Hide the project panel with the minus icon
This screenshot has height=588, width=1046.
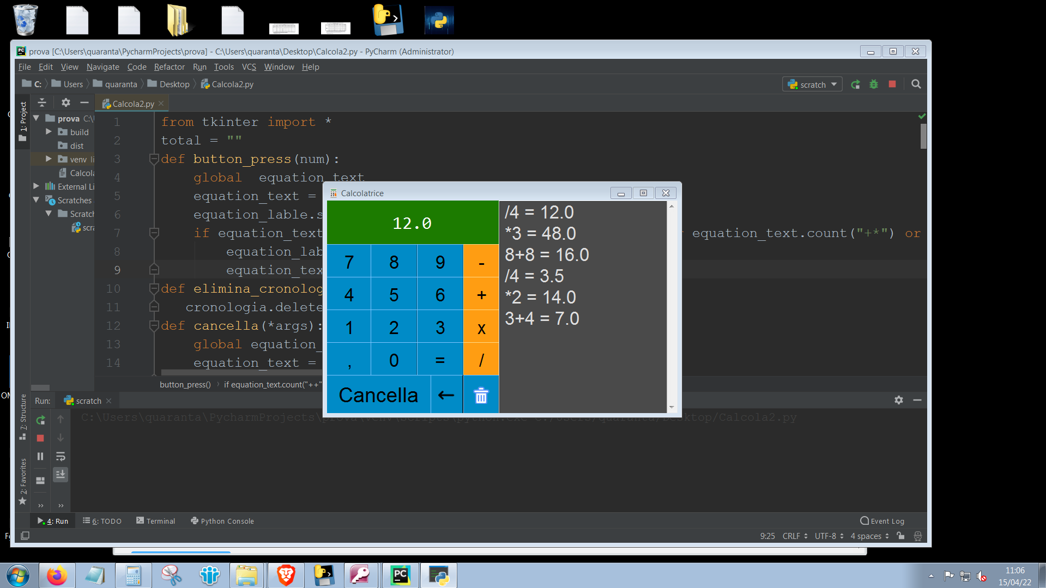pyautogui.click(x=84, y=102)
